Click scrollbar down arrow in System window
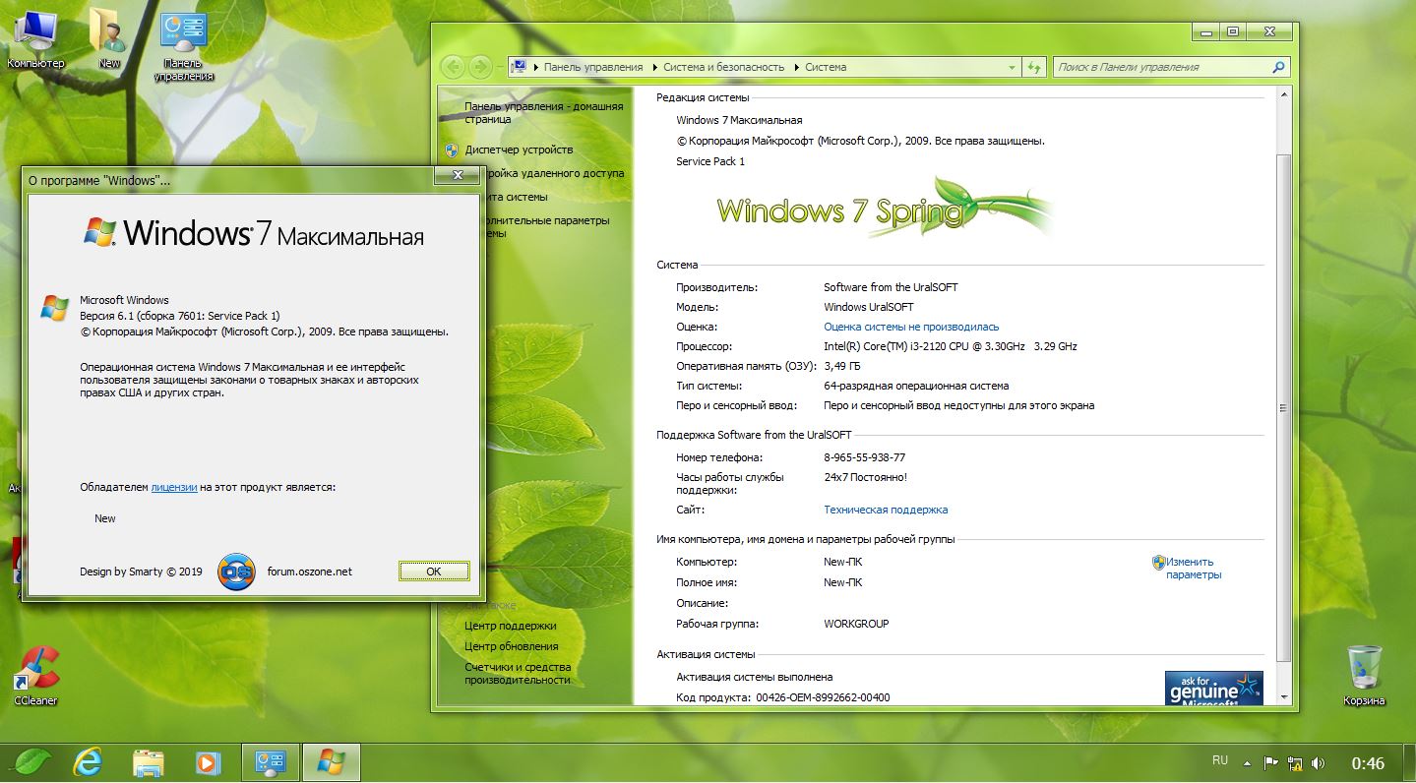 [x=1282, y=696]
